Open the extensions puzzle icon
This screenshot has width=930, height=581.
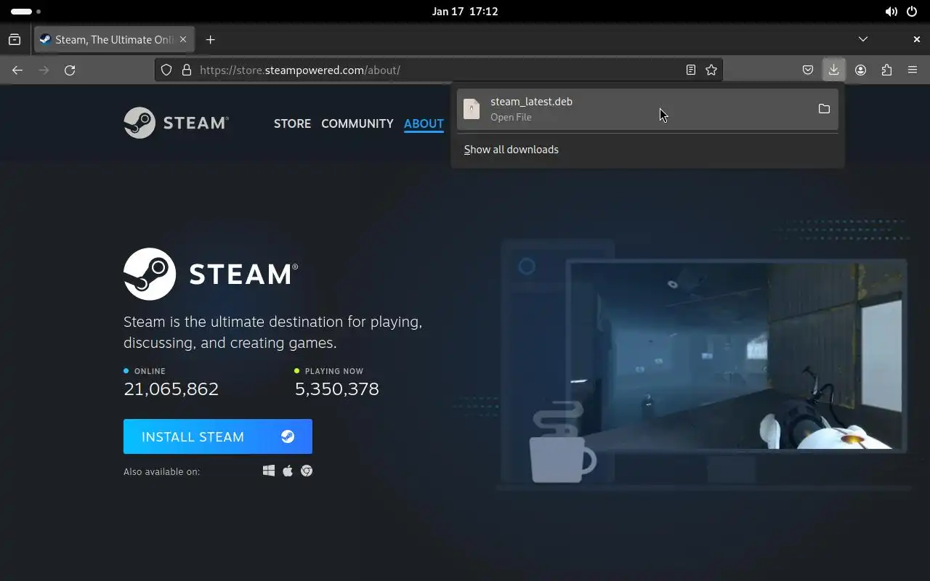(886, 70)
